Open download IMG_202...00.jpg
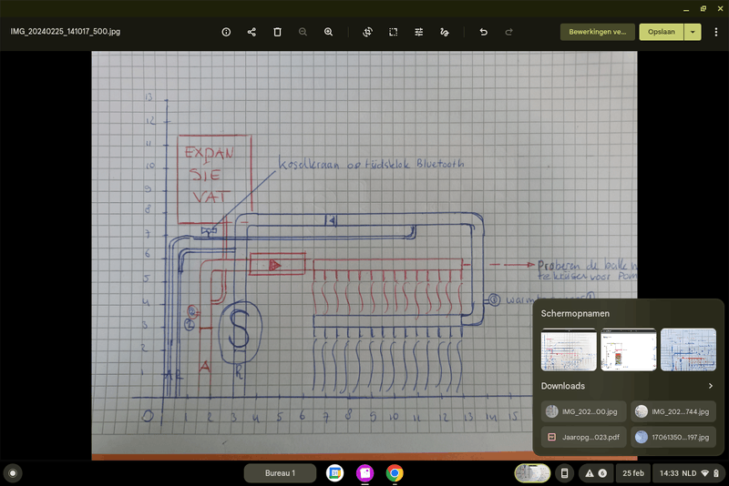 [583, 411]
